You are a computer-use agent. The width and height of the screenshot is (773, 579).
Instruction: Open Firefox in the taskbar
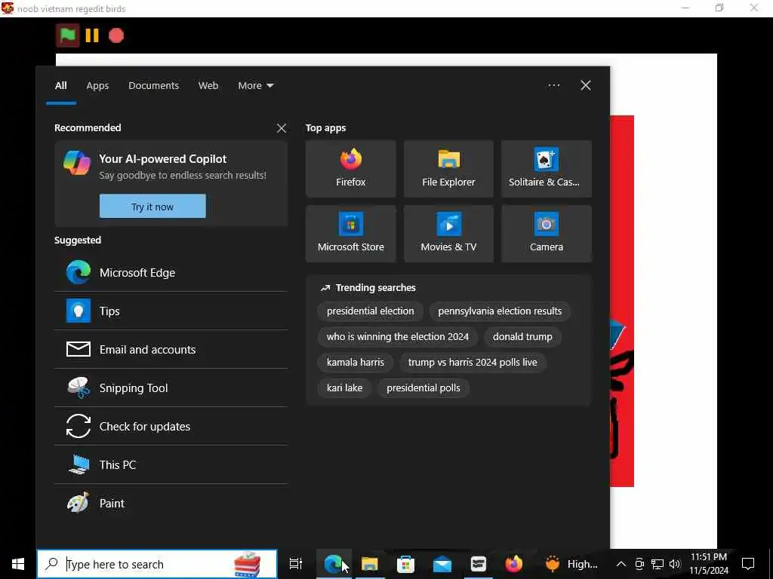(513, 564)
